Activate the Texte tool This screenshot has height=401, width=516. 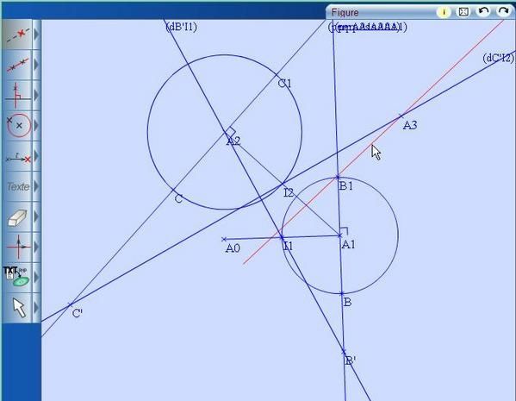coord(18,186)
